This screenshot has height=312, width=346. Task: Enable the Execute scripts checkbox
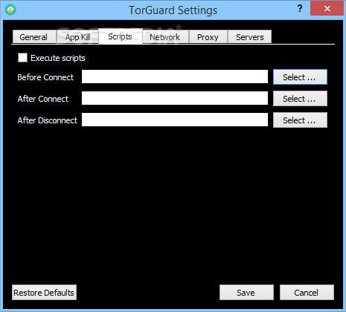(x=22, y=58)
